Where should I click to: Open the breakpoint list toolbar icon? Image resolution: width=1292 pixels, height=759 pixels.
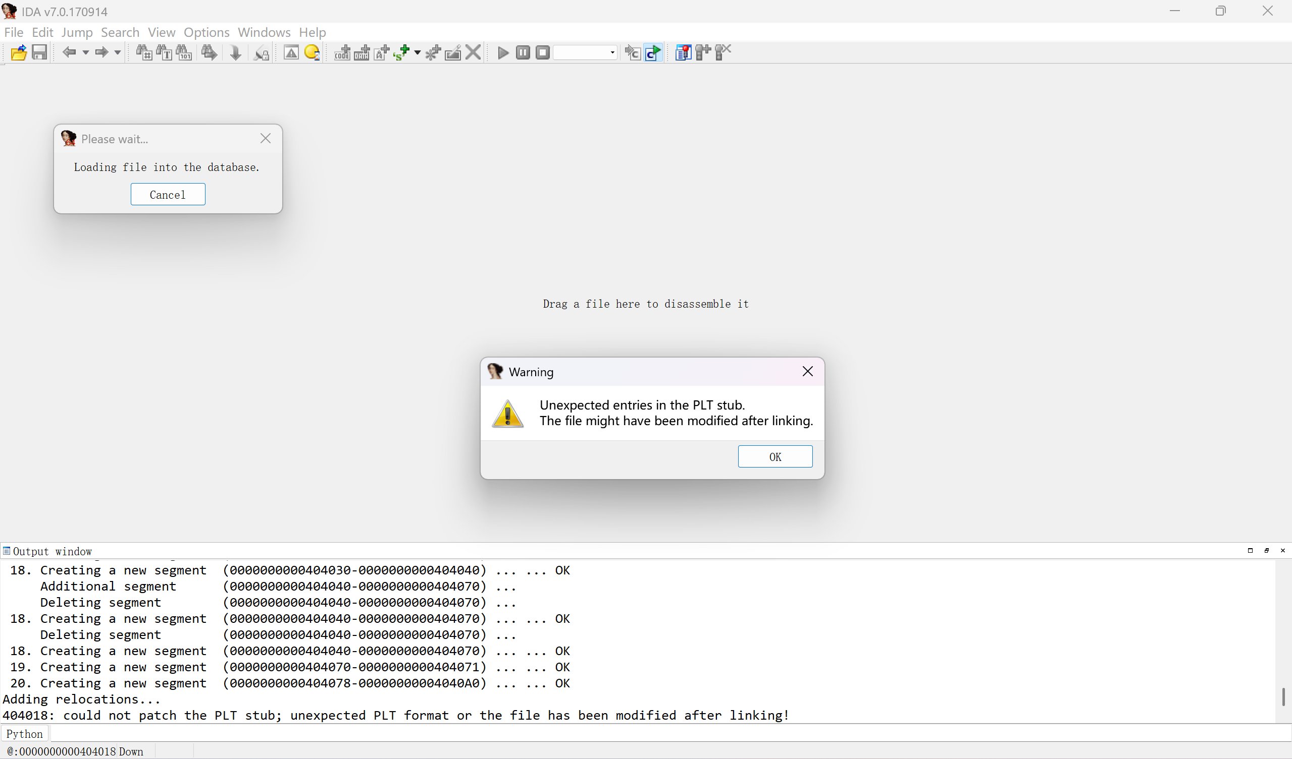[x=683, y=52]
